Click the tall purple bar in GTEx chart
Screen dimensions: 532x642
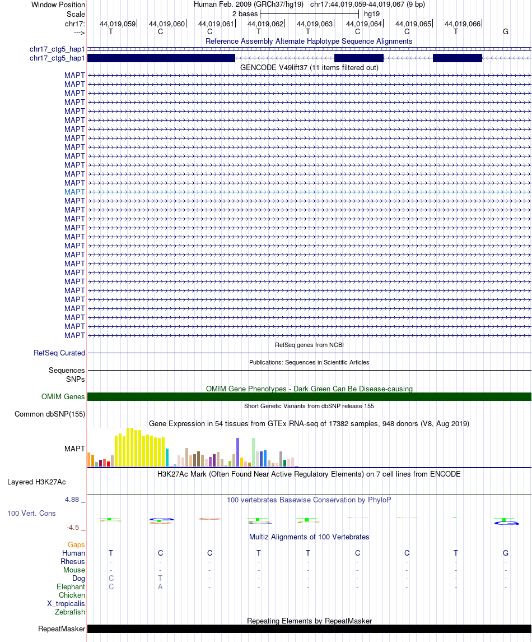237,452
